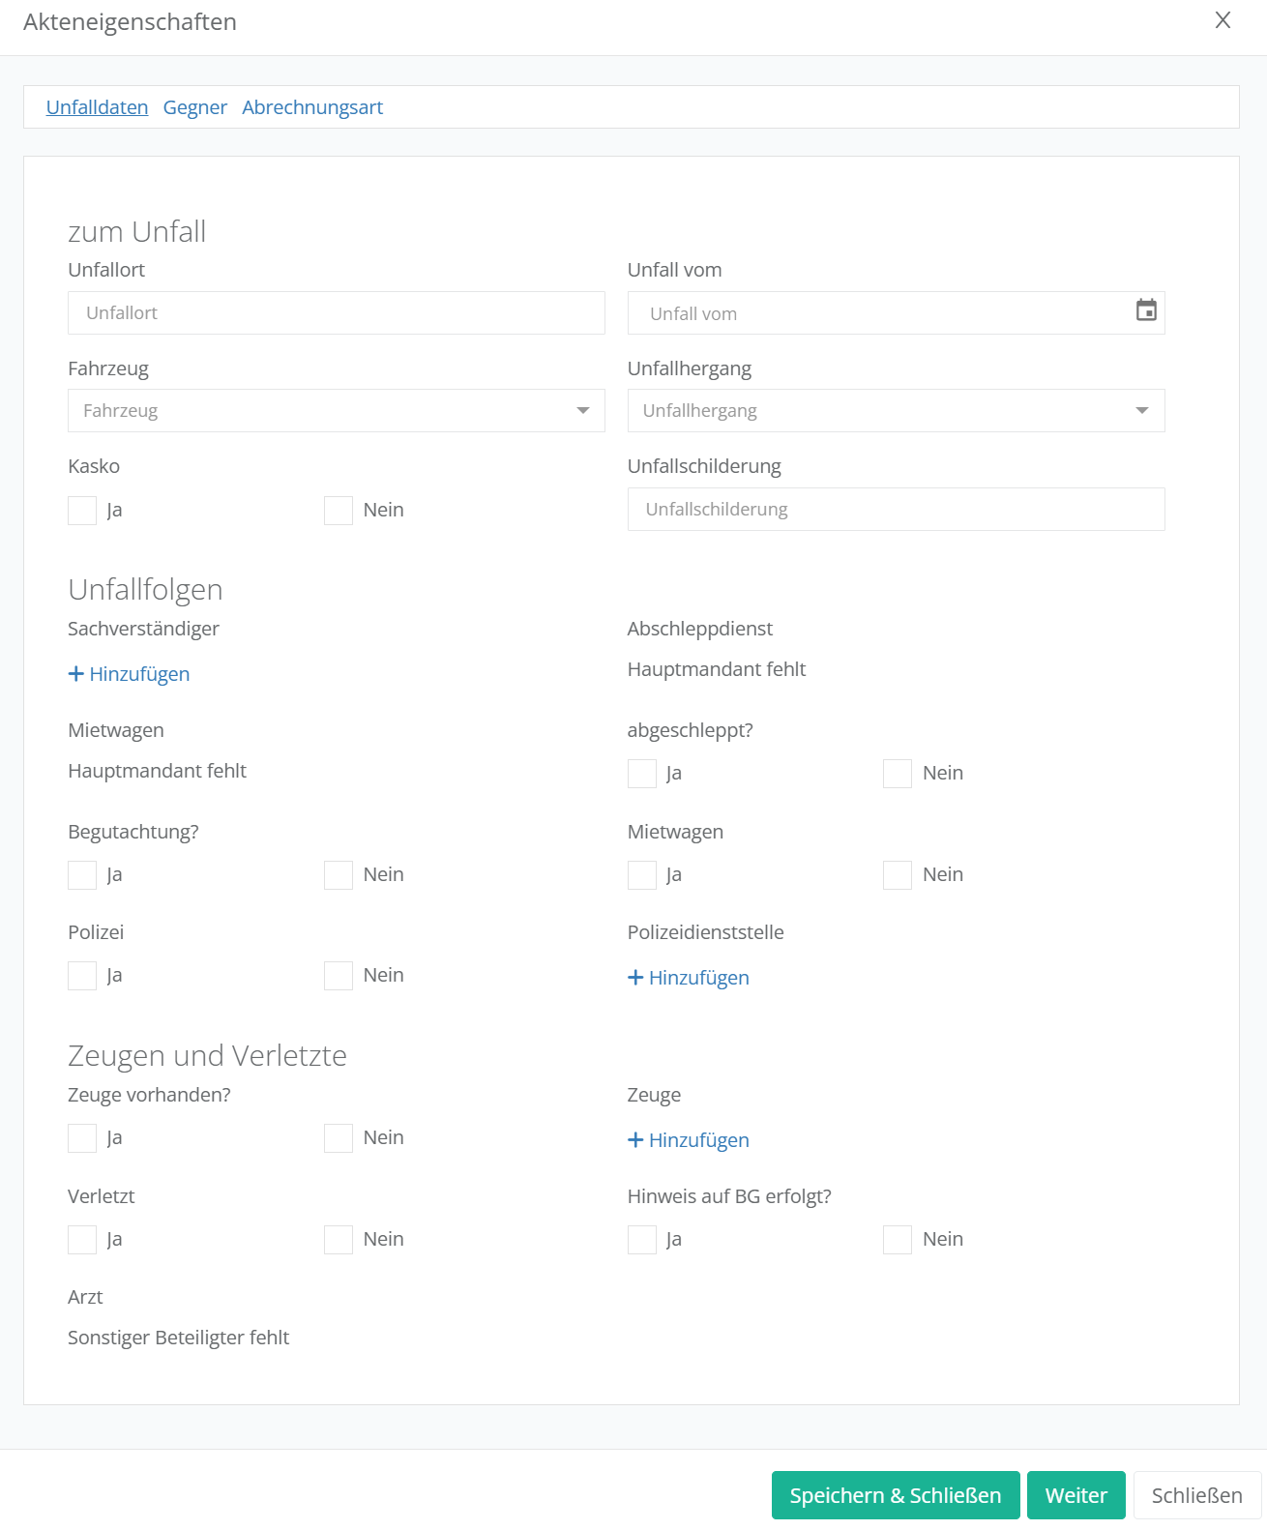The width and height of the screenshot is (1267, 1530).
Task: Select the Unfalldaten tab
Action: (97, 107)
